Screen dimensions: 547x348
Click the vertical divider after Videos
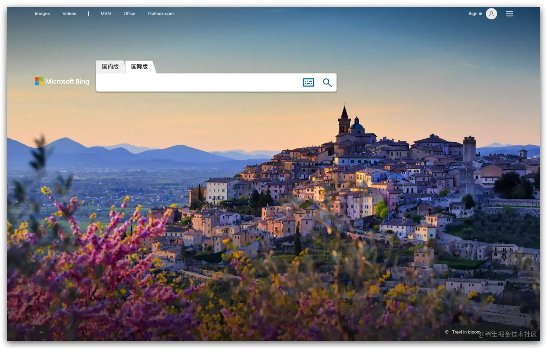coord(88,13)
